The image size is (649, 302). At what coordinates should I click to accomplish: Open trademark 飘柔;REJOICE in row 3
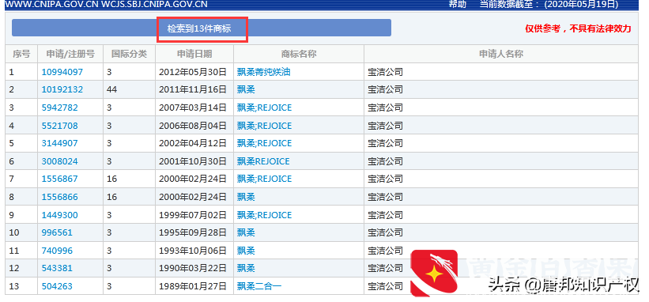[264, 108]
